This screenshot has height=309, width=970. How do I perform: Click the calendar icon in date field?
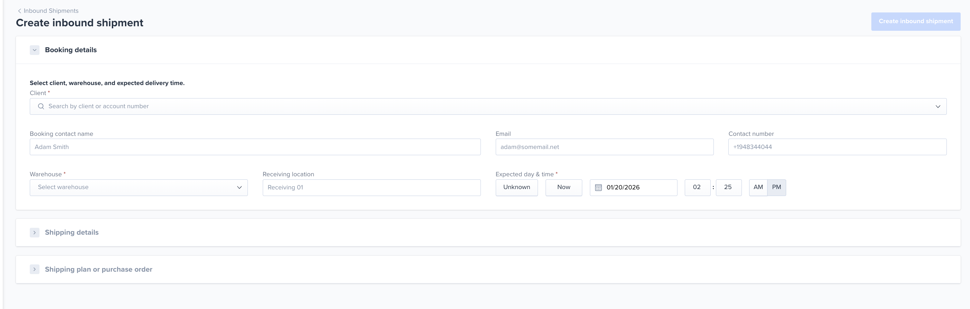(x=598, y=188)
